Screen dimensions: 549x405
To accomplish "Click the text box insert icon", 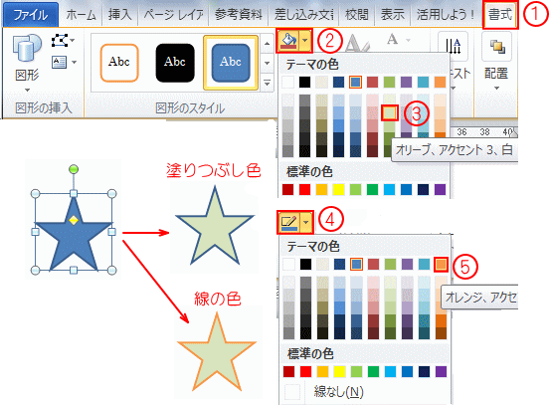I will pyautogui.click(x=59, y=63).
